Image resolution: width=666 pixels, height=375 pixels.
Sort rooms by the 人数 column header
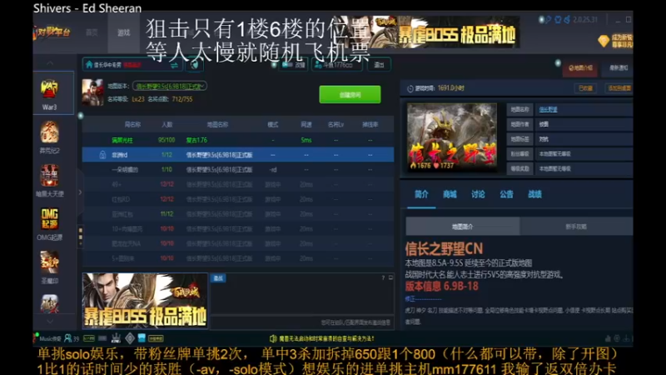coord(167,124)
